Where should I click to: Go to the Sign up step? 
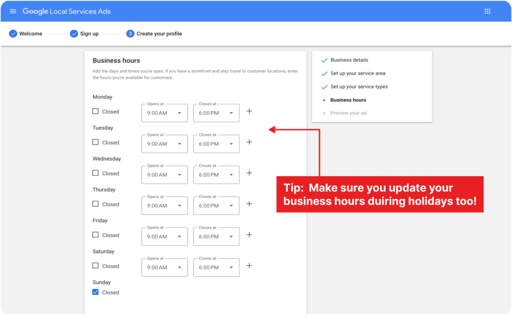pos(89,34)
